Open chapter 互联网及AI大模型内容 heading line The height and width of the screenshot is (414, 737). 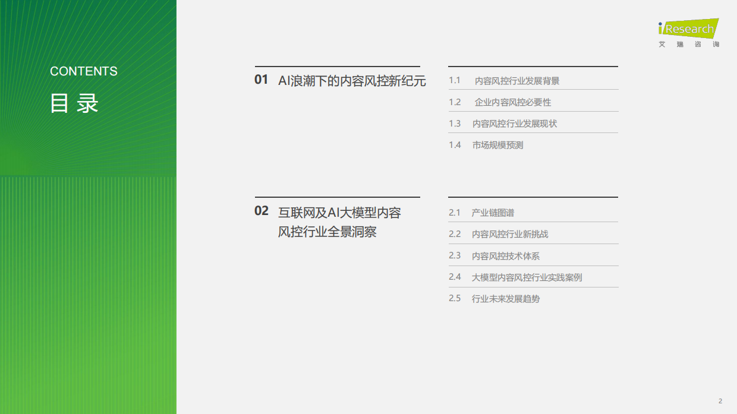click(339, 212)
